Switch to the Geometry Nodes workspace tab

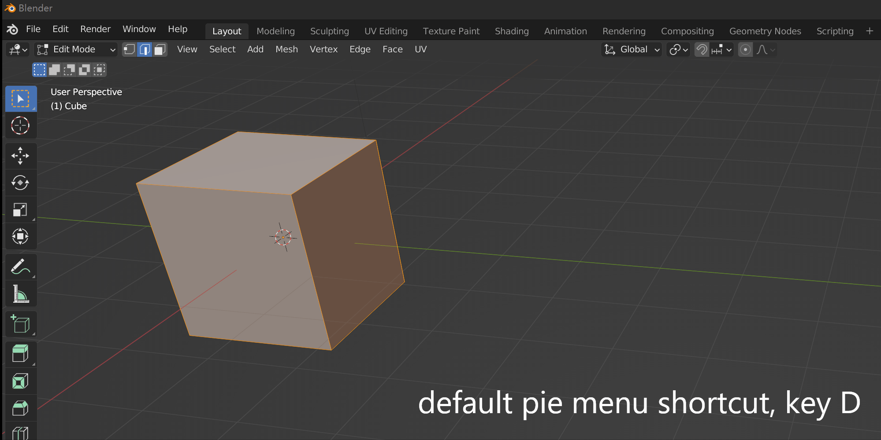(765, 31)
